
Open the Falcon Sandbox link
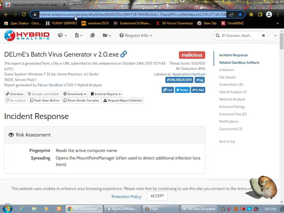(50, 85)
